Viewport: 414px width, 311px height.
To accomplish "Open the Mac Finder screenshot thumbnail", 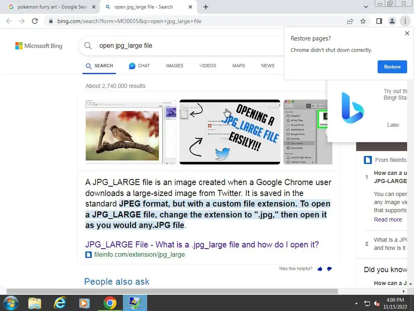I will pos(305,132).
